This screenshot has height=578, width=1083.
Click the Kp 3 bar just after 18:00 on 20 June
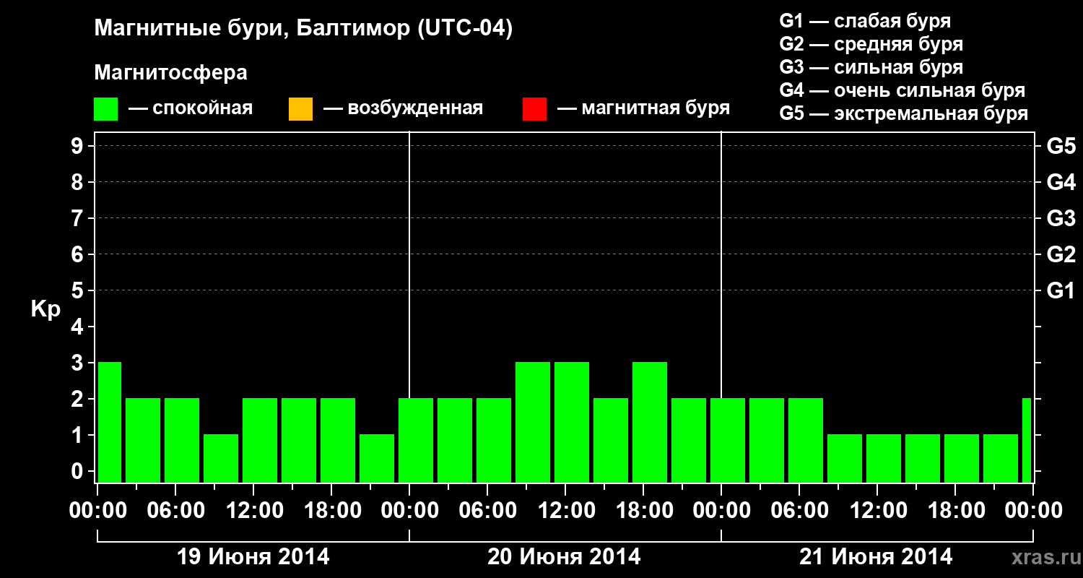[650, 422]
